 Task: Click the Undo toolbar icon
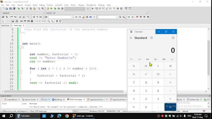(x=19, y=9)
